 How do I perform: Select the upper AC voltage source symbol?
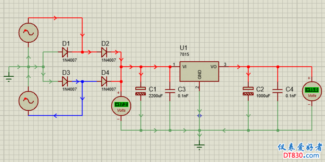coord(28,32)
